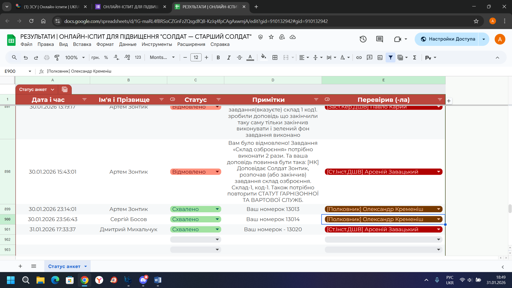Screen dimensions: 512x288
Task: Click the font size input field
Action: point(196,57)
